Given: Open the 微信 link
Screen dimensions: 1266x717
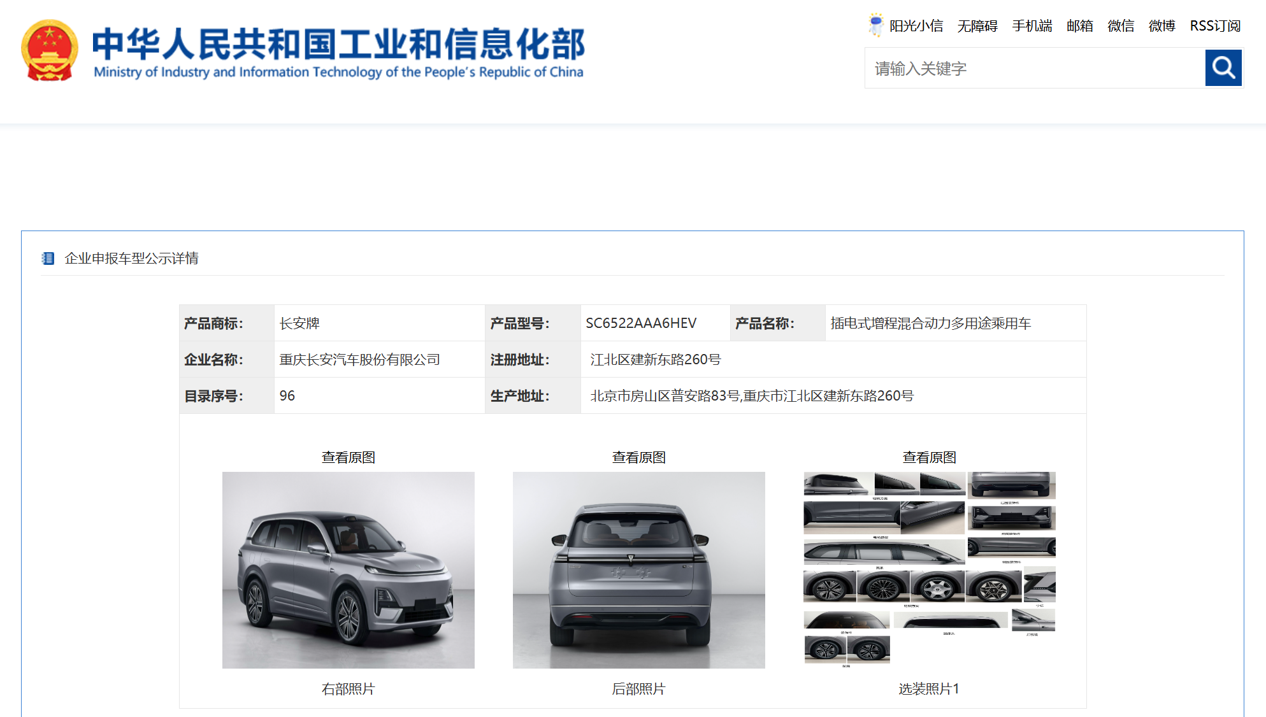Looking at the screenshot, I should coord(1121,26).
